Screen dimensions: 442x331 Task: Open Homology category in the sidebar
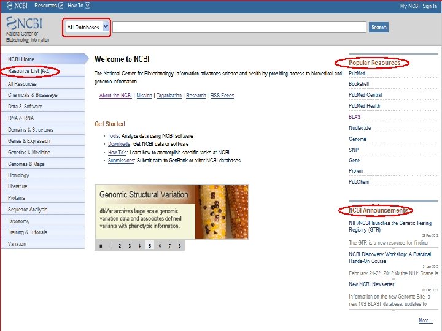(x=43, y=175)
